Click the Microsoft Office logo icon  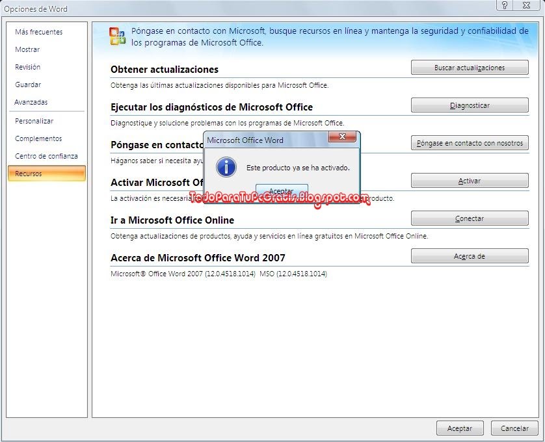(118, 36)
